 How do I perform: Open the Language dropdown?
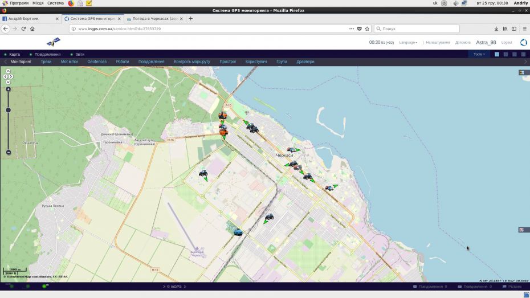tap(408, 43)
